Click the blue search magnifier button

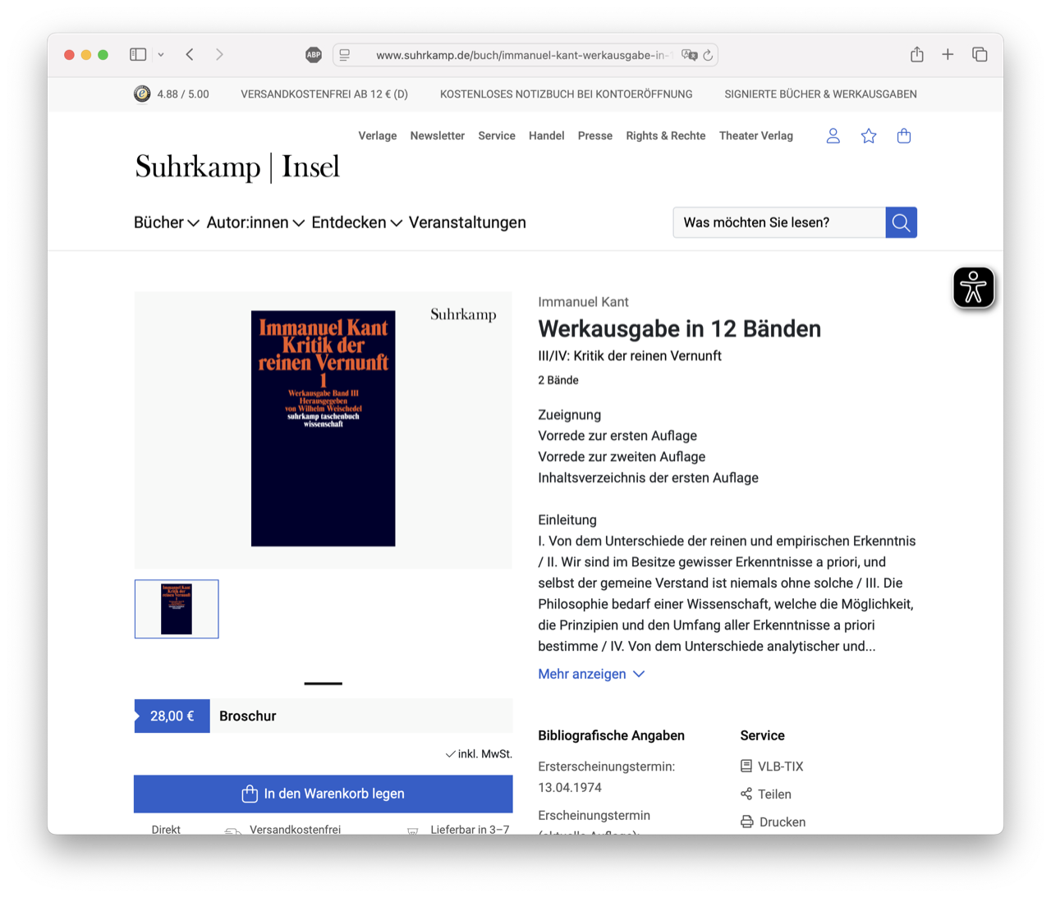point(901,222)
